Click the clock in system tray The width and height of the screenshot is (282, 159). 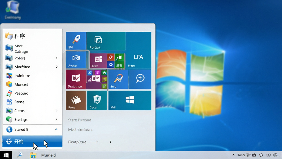click(268, 155)
